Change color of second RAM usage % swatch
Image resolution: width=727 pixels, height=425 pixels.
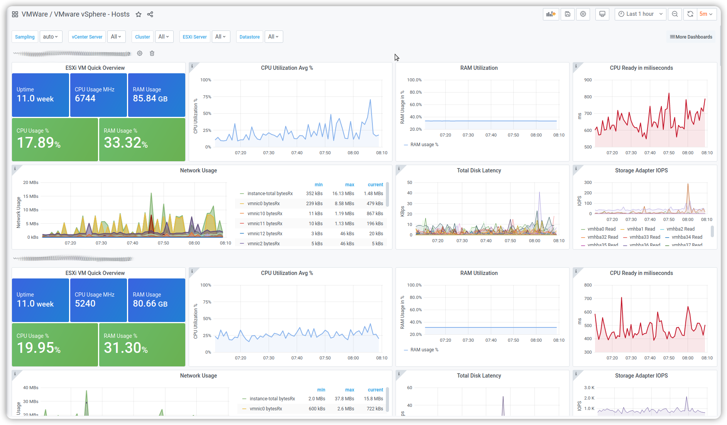[406, 350]
